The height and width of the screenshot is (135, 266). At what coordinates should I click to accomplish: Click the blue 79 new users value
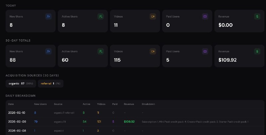(x=36, y=122)
